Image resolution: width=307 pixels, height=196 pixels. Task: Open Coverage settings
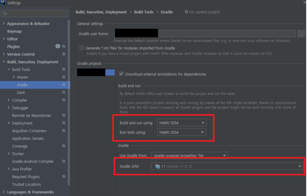coord(20,146)
